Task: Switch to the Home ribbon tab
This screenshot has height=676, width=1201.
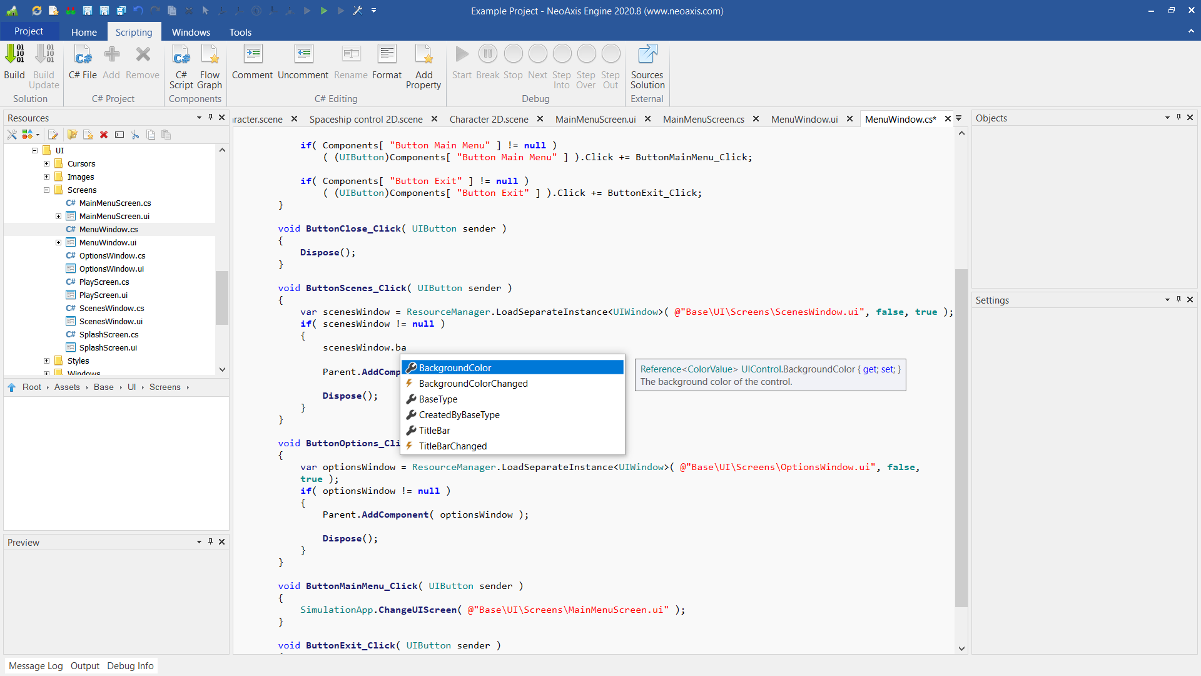Action: point(84,32)
